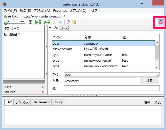Play the entire test suite
This screenshot has width=166, height=130.
click(38, 22)
